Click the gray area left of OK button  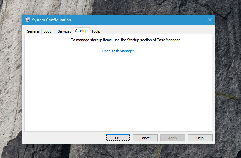pyautogui.click(x=64, y=138)
